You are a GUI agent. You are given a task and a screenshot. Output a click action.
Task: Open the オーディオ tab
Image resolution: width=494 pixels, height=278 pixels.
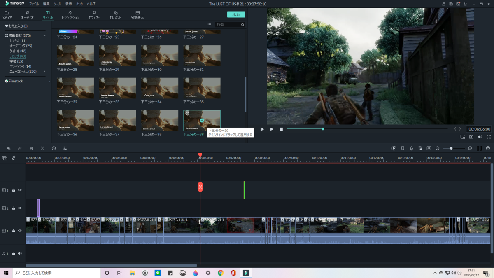click(x=27, y=15)
